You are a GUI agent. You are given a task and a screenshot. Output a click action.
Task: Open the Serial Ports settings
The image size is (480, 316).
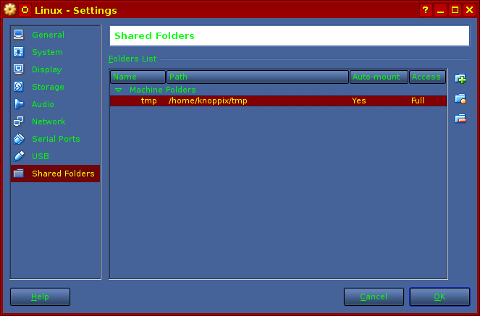click(x=56, y=139)
